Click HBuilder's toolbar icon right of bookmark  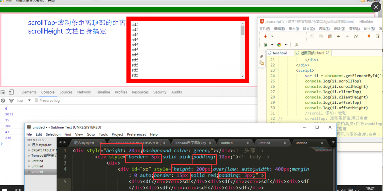click(378, 36)
